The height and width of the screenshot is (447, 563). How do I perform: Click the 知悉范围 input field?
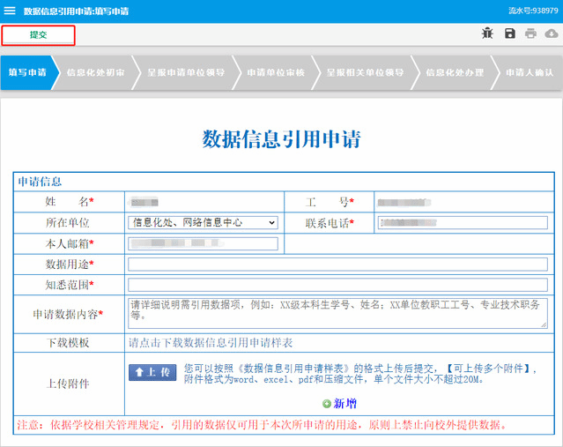pyautogui.click(x=337, y=285)
